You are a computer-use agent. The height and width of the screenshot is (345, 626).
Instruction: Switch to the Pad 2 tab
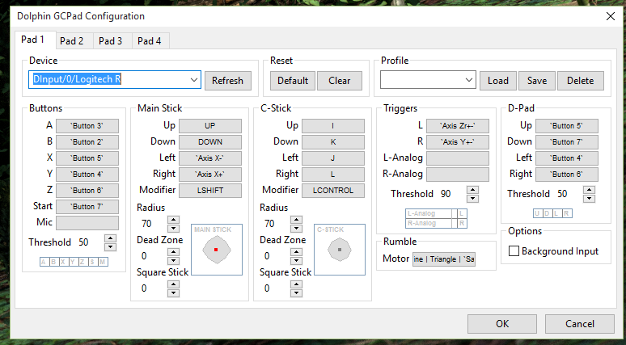click(x=72, y=41)
